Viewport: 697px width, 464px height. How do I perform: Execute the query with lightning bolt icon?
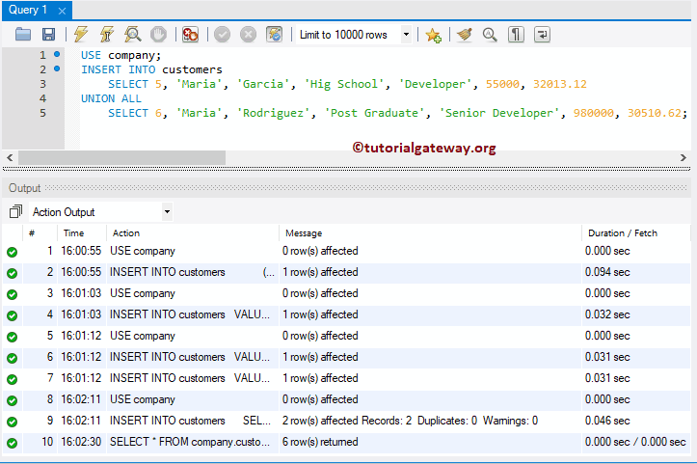(x=81, y=35)
